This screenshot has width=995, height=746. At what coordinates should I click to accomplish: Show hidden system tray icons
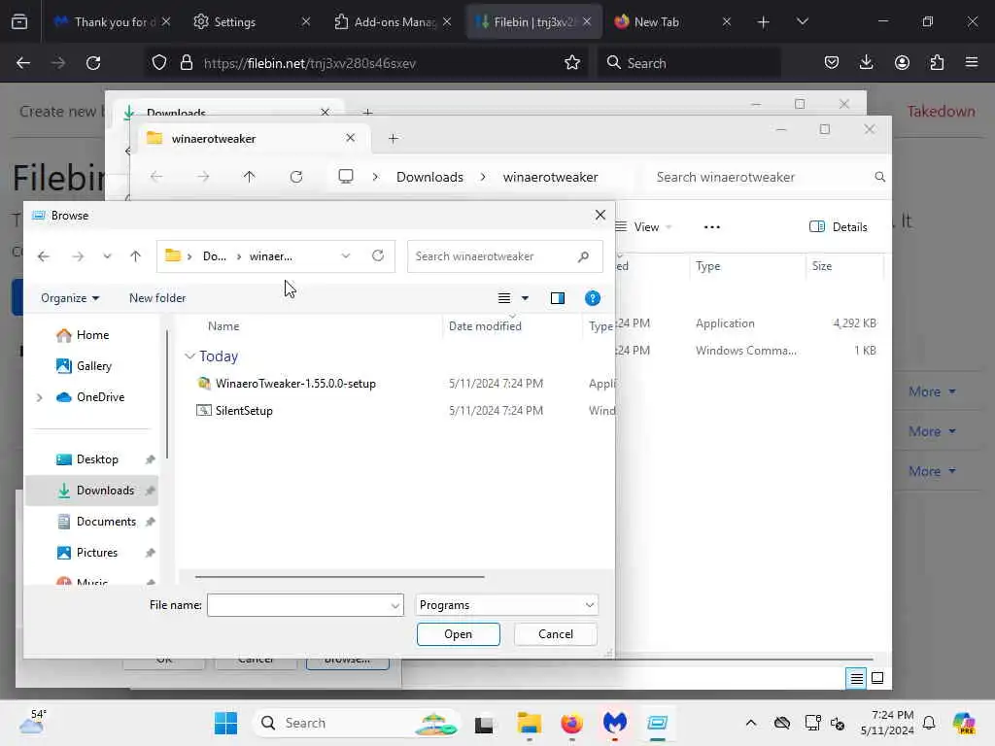(x=751, y=723)
